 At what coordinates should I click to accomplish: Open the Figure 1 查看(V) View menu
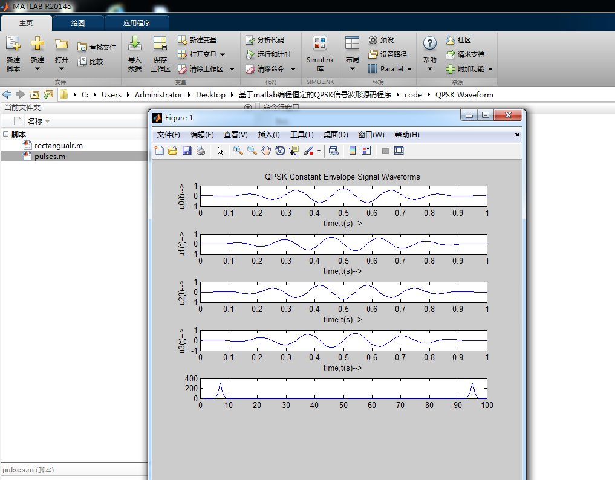point(235,135)
